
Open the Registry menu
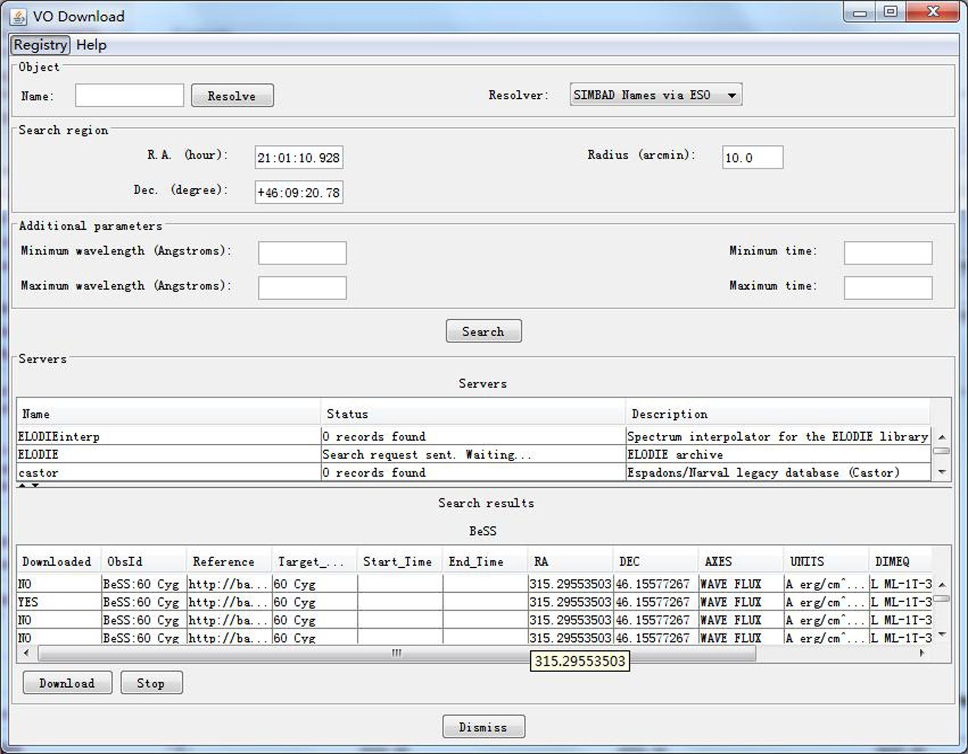click(40, 45)
